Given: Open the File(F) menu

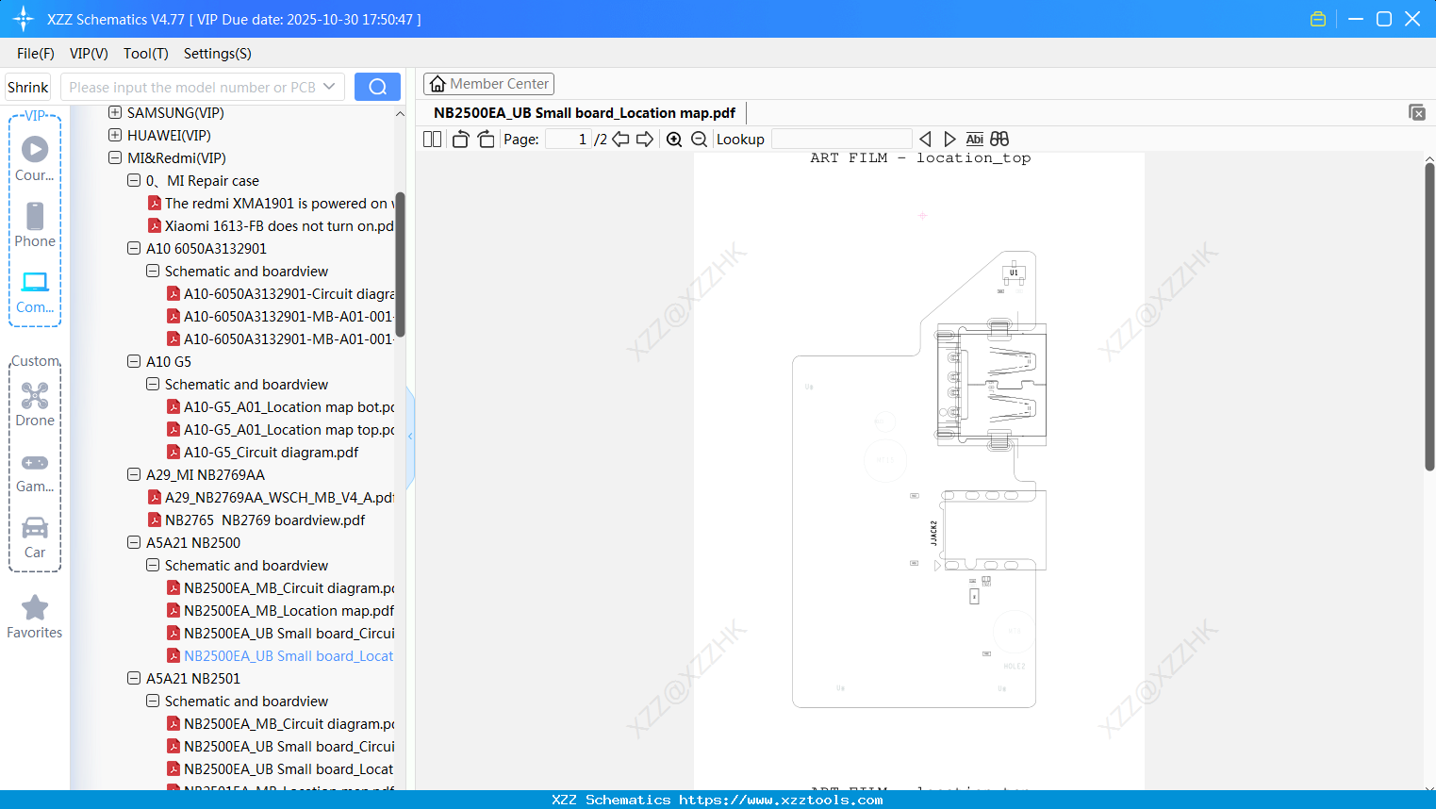Looking at the screenshot, I should coord(36,54).
